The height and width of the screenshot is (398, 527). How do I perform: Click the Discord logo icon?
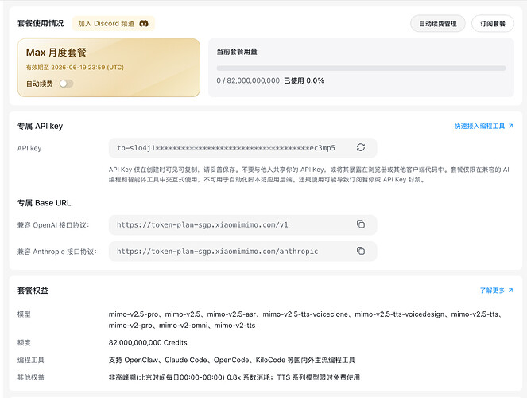tap(144, 24)
